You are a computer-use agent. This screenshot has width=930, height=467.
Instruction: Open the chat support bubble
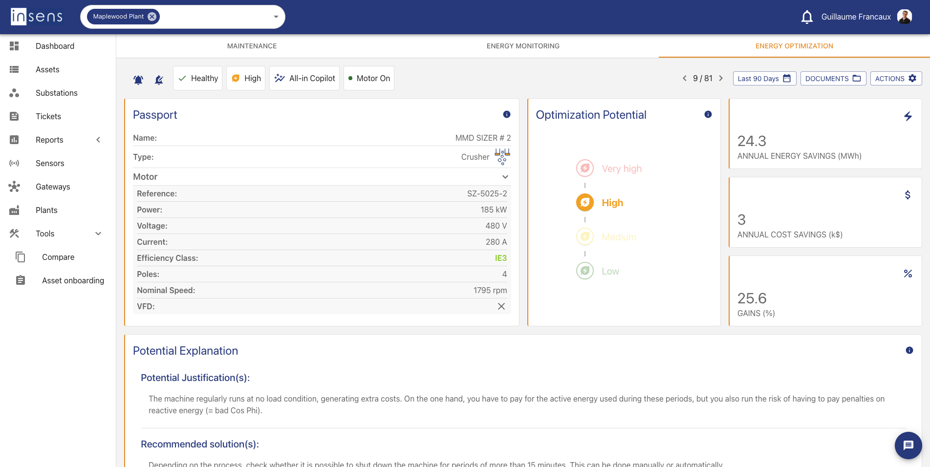(908, 446)
